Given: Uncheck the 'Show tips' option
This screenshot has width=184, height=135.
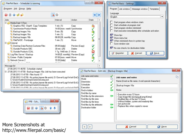Looking at the screenshot, I should tap(111, 35).
